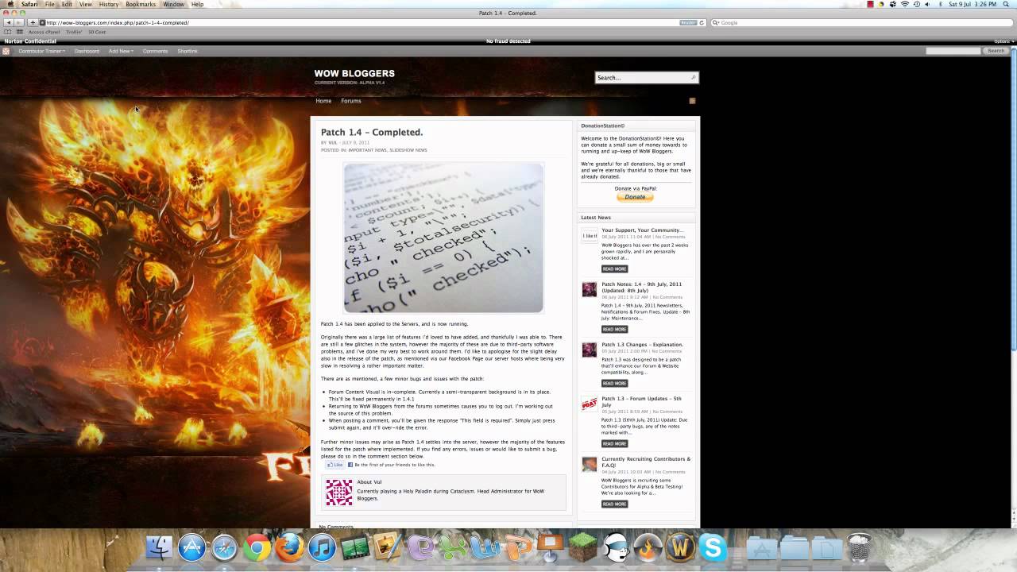
Task: Open World of Warcraft from the Dock
Action: pyautogui.click(x=680, y=547)
